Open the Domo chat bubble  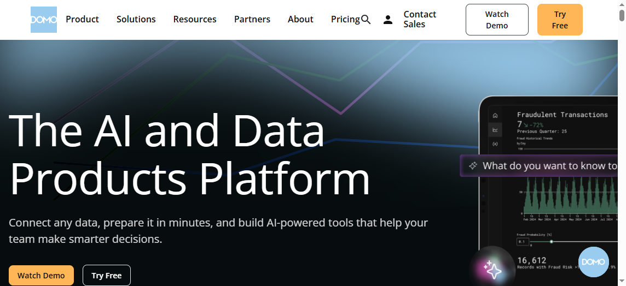593,261
